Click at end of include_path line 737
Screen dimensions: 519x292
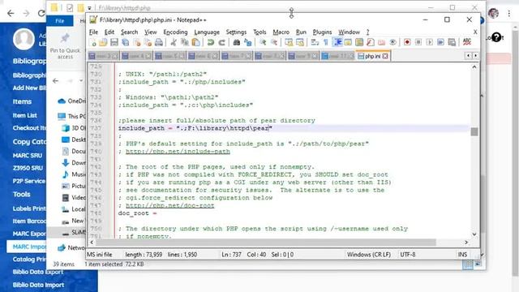(x=272, y=128)
